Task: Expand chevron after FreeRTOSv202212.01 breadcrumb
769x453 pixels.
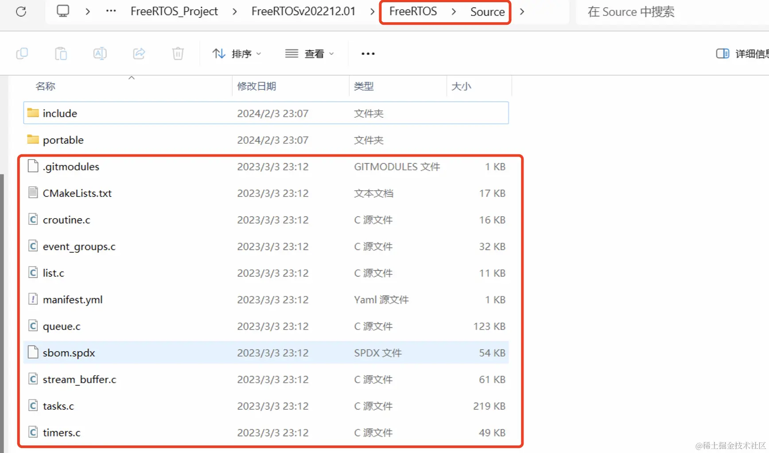Action: 373,12
